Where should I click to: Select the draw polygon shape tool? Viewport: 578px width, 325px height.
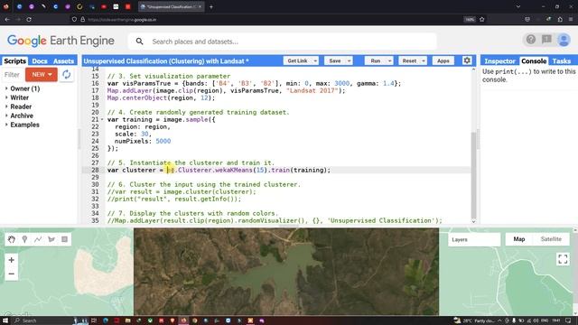tap(51, 239)
